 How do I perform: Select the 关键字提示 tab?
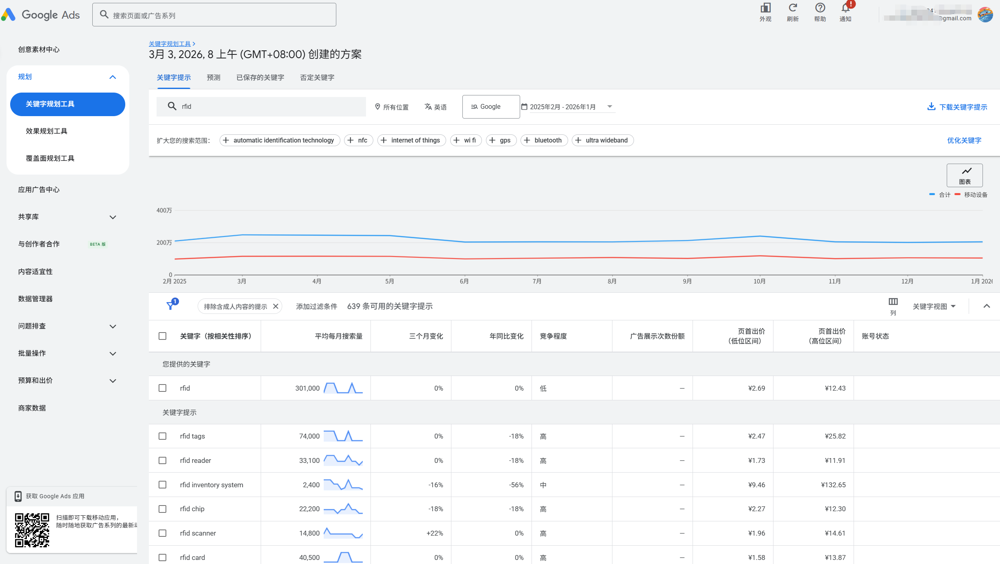[174, 78]
